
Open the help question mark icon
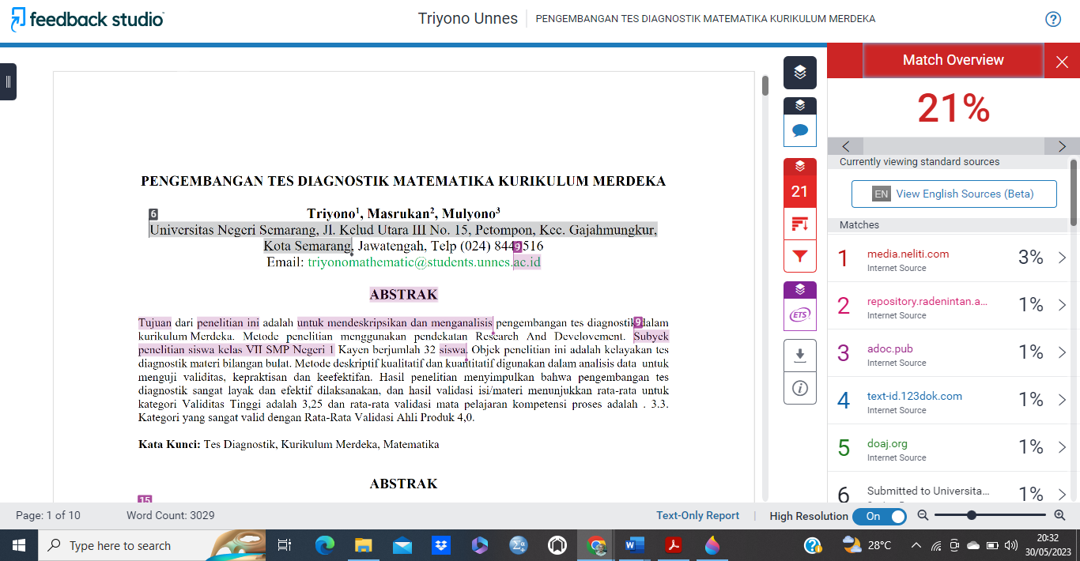click(1053, 19)
